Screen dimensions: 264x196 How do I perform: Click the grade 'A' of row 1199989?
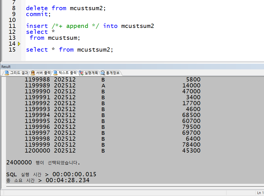[103, 85]
